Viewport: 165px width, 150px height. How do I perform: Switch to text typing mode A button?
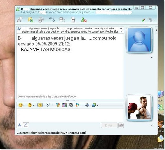19,125
